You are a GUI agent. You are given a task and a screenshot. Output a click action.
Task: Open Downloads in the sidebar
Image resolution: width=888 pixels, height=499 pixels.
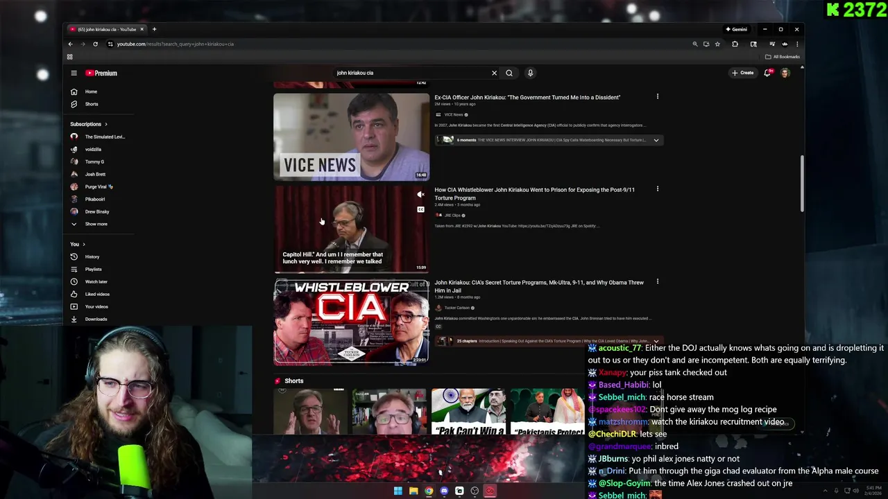tap(96, 319)
